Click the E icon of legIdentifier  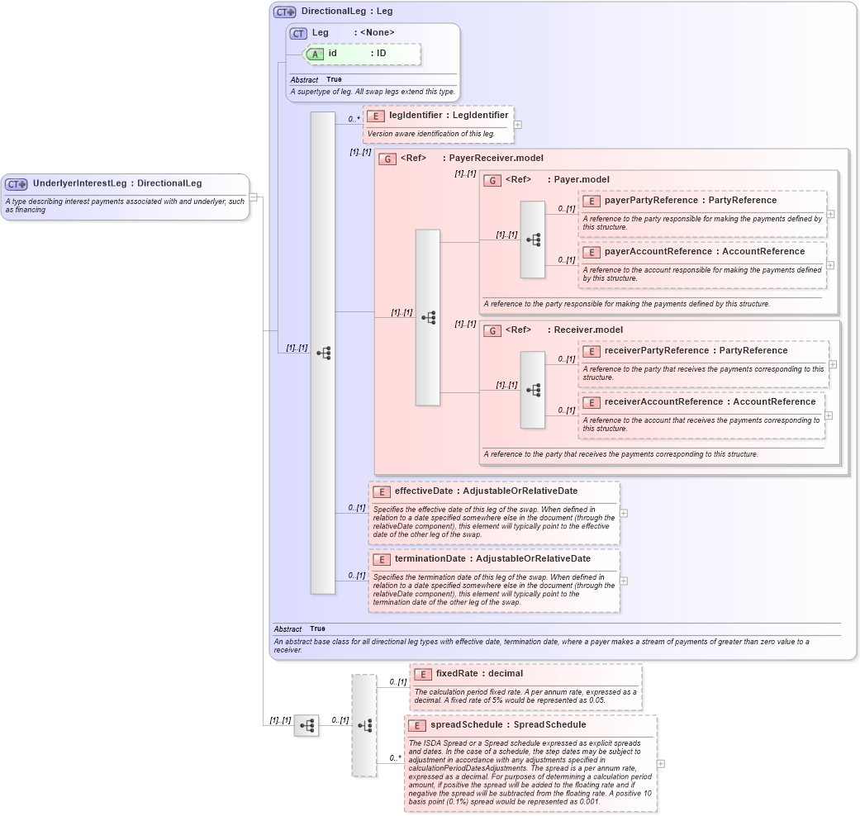[x=375, y=116]
